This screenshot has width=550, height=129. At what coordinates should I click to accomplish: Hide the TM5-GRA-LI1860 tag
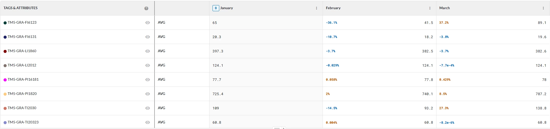(148, 51)
